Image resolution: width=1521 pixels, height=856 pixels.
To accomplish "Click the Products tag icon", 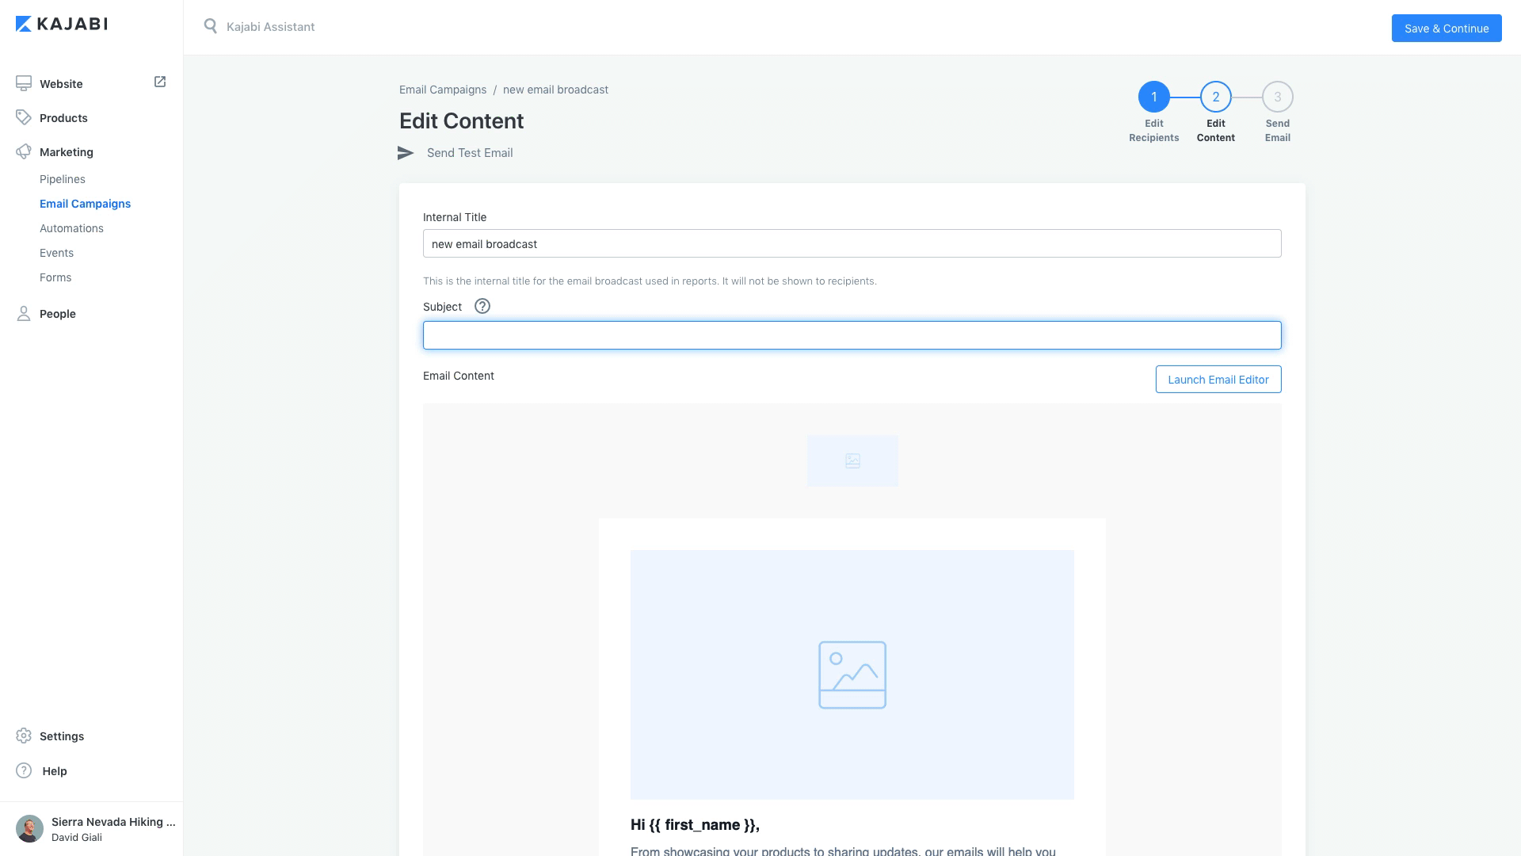I will pos(24,117).
